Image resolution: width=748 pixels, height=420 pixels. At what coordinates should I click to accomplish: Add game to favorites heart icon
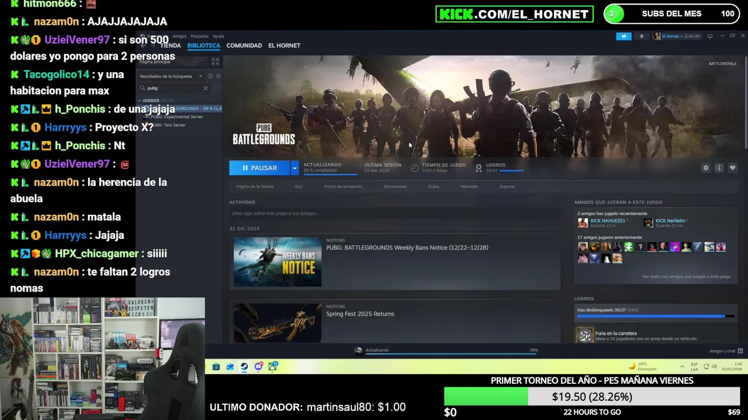[x=733, y=168]
